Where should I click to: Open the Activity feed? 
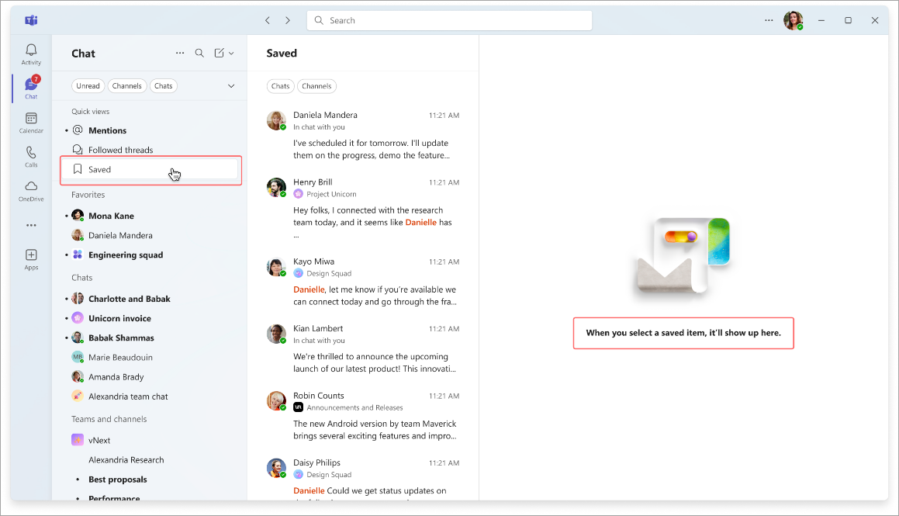[31, 54]
